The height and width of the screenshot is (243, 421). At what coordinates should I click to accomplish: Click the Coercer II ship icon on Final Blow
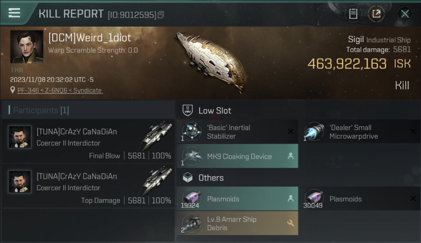coord(157,135)
